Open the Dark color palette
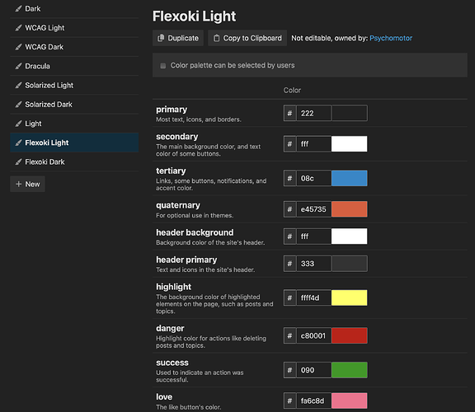The image size is (475, 412). click(74, 9)
